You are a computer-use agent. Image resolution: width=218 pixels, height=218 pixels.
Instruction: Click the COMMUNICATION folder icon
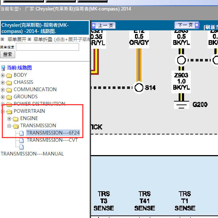9,90
